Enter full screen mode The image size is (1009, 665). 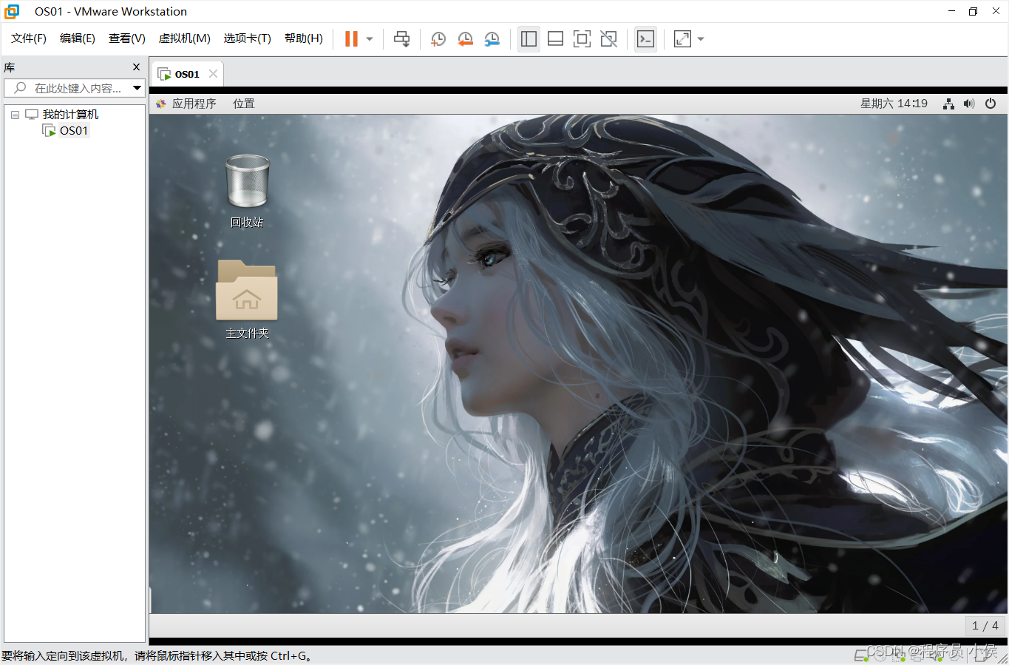[582, 39]
